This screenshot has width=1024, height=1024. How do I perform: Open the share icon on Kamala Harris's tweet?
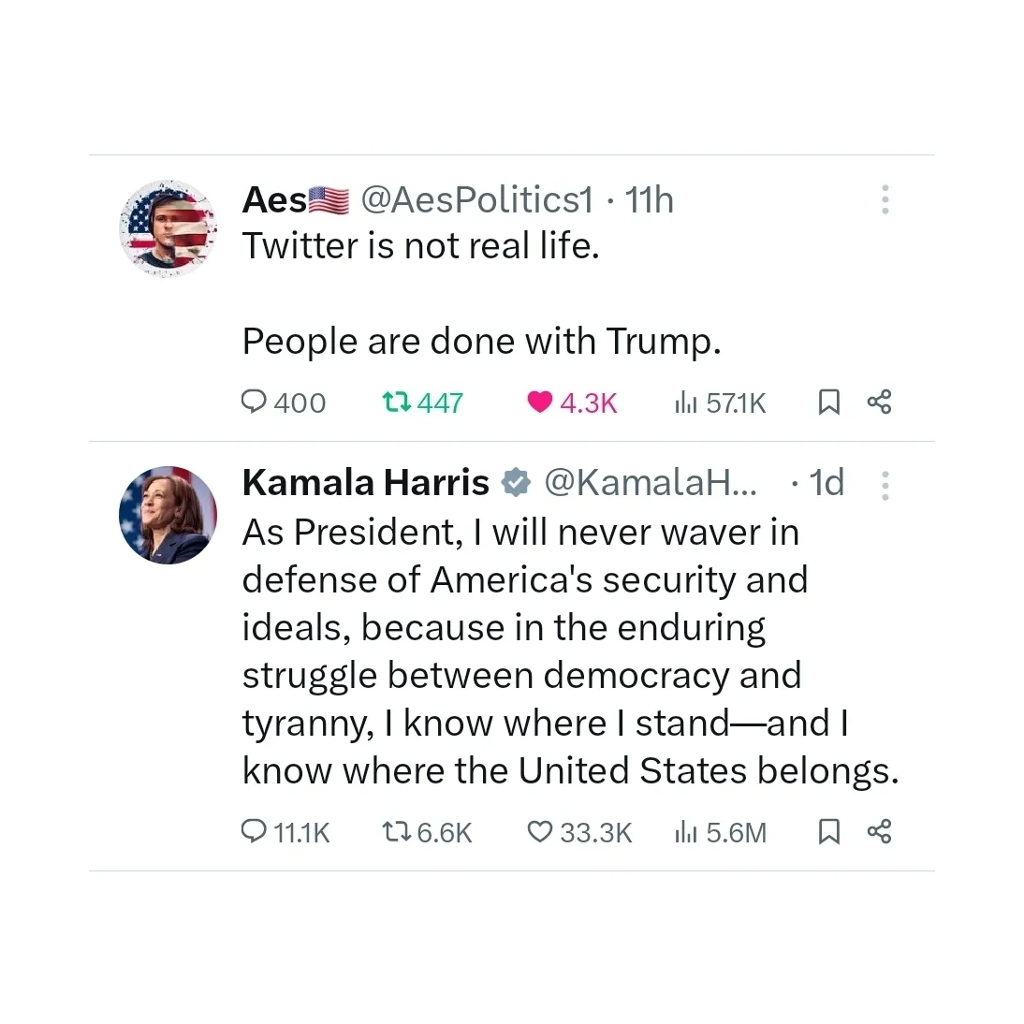tap(879, 831)
